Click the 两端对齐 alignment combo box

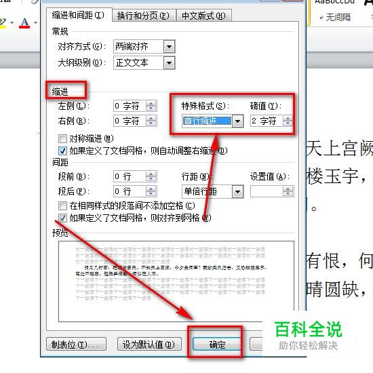pyautogui.click(x=144, y=46)
